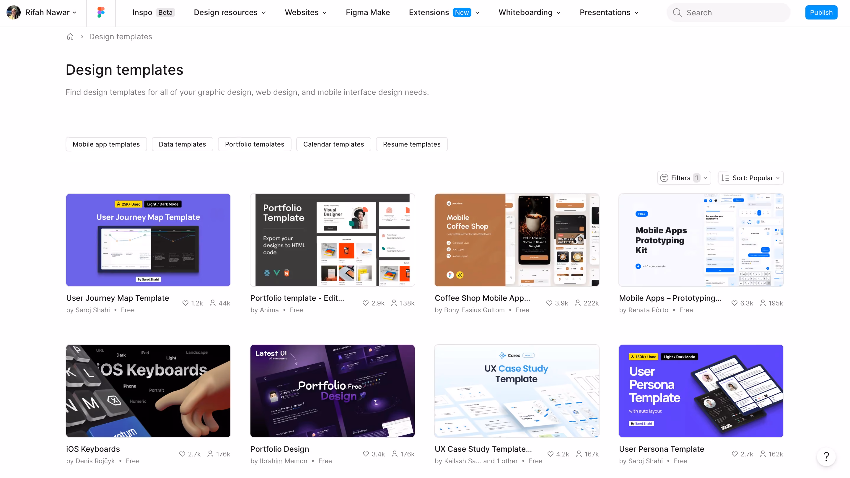Like Mobile Apps Prototyping Kit heart icon
Screen dimensions: 850x478
coord(735,303)
